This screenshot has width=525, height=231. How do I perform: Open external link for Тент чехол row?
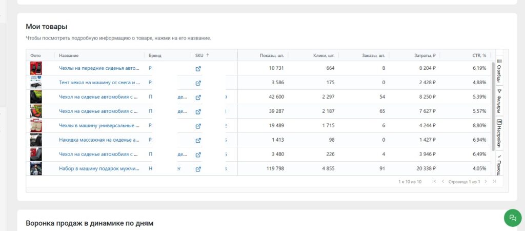tap(198, 83)
